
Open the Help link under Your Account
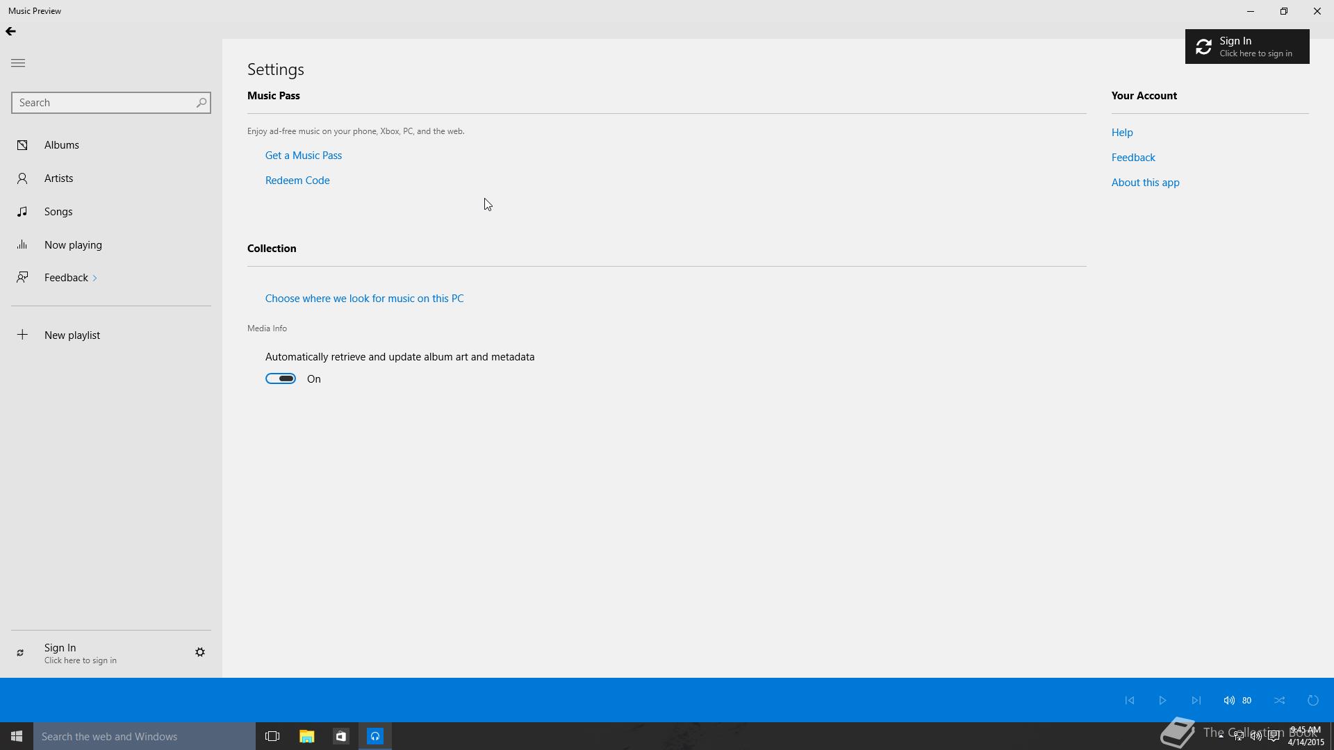[x=1122, y=133]
